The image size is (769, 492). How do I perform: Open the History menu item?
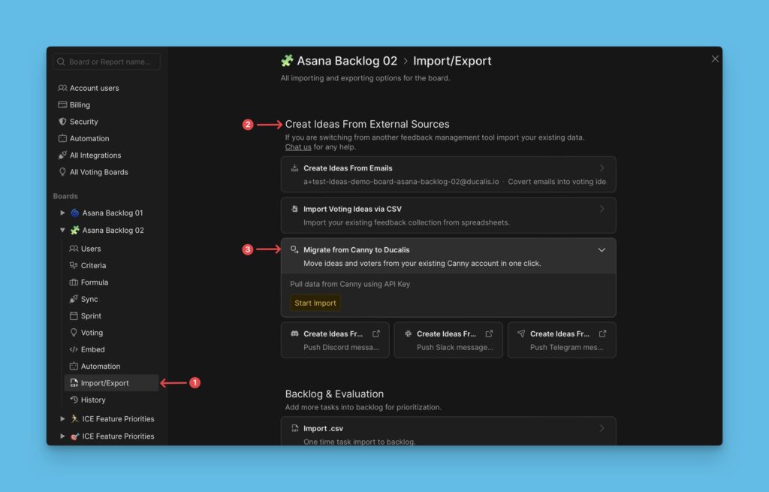(93, 400)
